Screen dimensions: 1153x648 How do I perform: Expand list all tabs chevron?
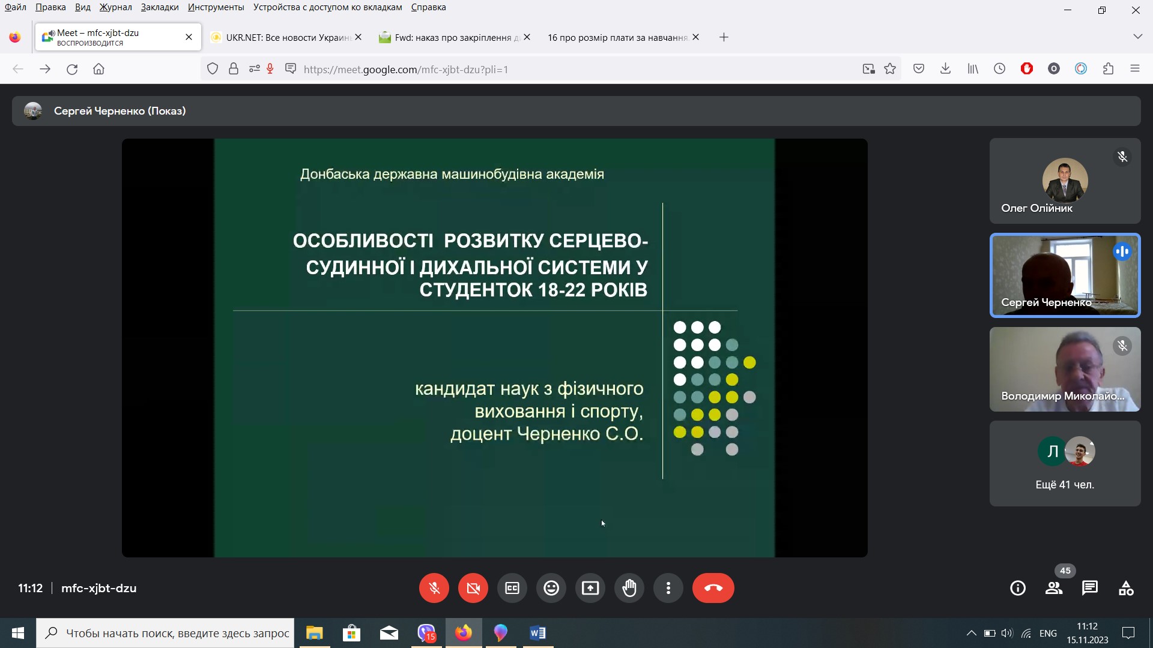1137,37
